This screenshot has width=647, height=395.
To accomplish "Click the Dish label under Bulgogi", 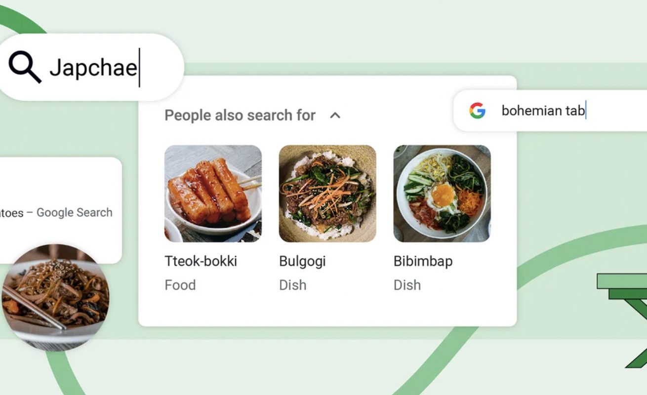I will click(x=292, y=285).
